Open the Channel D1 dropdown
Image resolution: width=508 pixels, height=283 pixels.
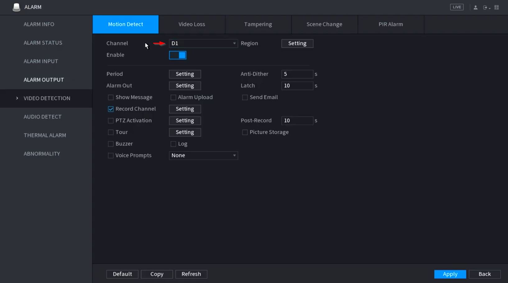point(203,43)
